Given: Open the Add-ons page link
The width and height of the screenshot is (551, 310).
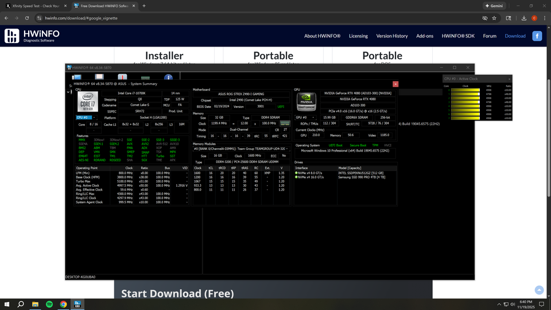Looking at the screenshot, I should [425, 36].
